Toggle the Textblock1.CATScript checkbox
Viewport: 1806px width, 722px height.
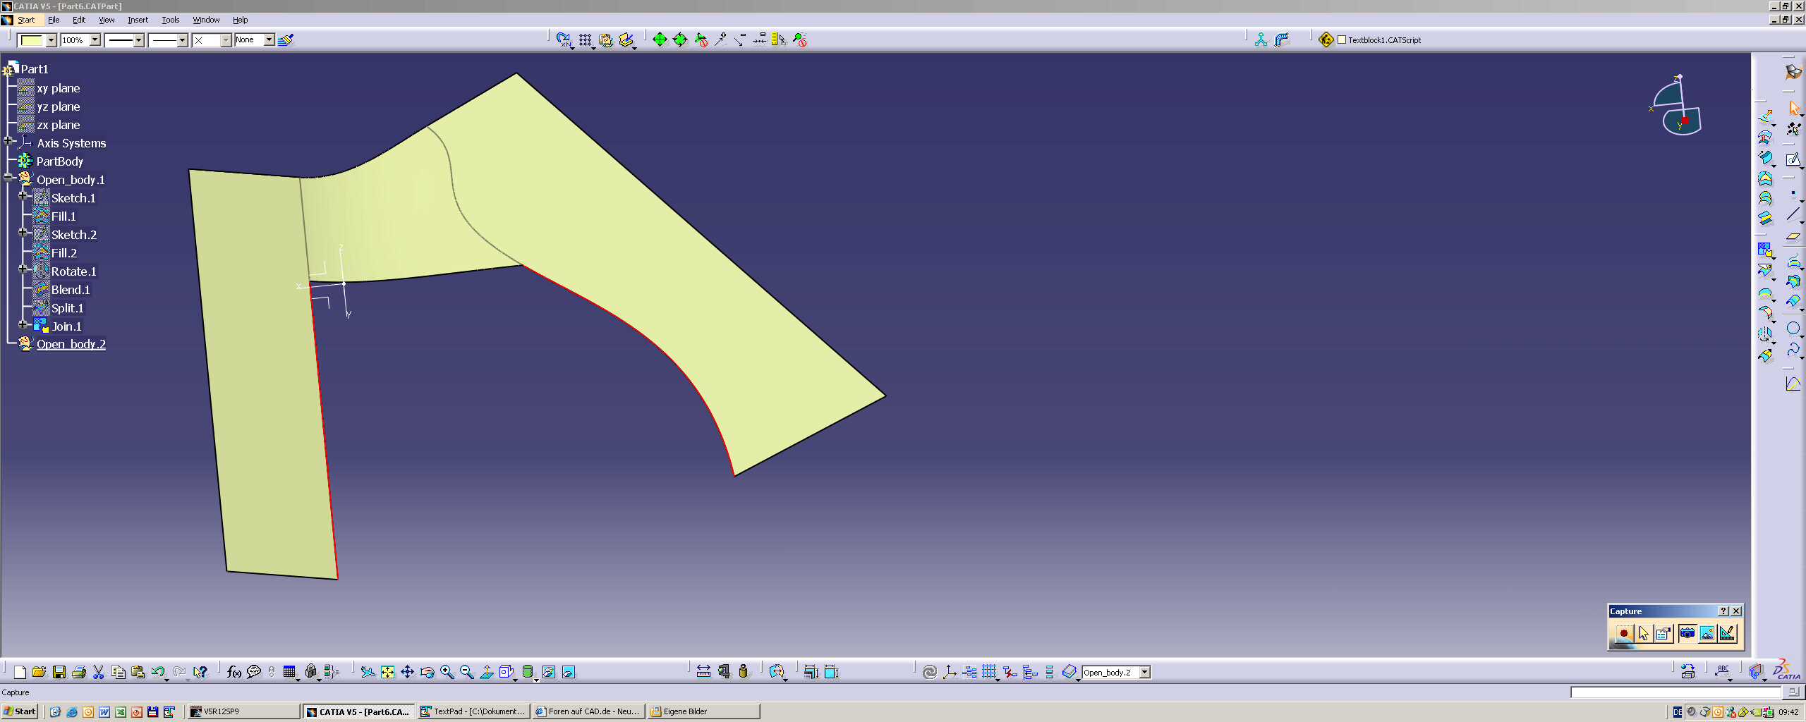[1343, 40]
